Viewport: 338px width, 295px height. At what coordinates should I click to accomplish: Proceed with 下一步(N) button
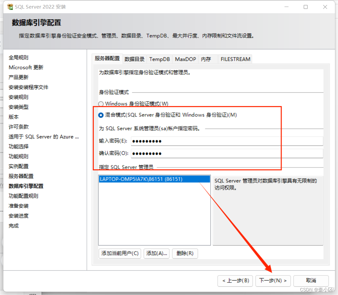273,281
